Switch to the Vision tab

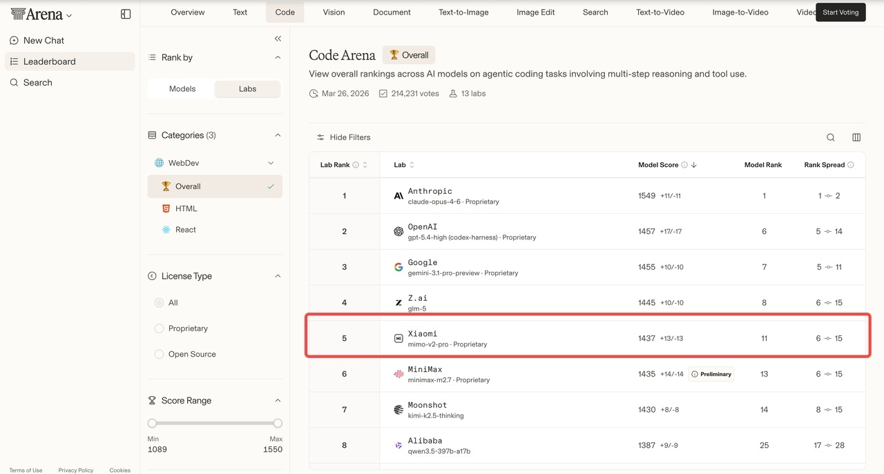coord(334,12)
